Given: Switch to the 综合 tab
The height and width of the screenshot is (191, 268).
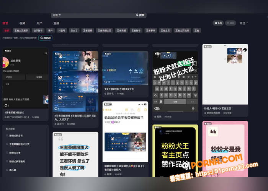Looking at the screenshot, I should (x=5, y=23).
